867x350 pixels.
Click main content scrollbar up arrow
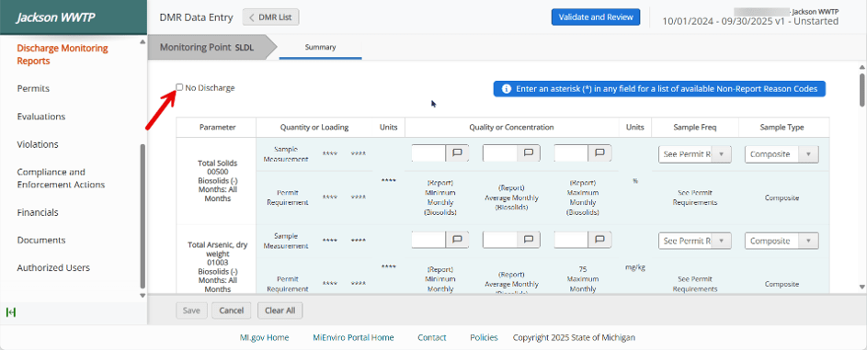861,66
